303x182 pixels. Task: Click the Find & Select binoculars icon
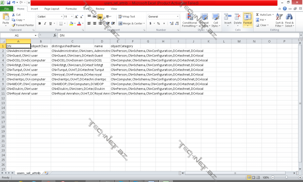(x=289, y=17)
